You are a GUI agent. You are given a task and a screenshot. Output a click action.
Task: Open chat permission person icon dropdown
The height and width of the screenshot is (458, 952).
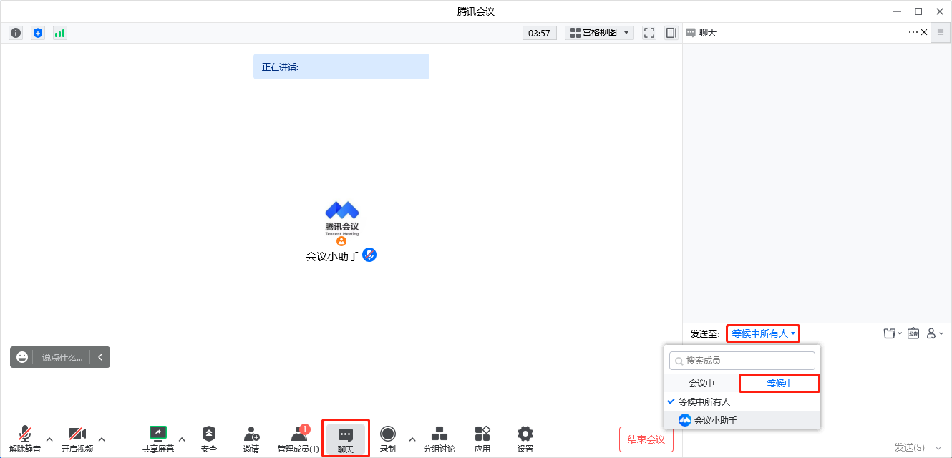pyautogui.click(x=934, y=333)
